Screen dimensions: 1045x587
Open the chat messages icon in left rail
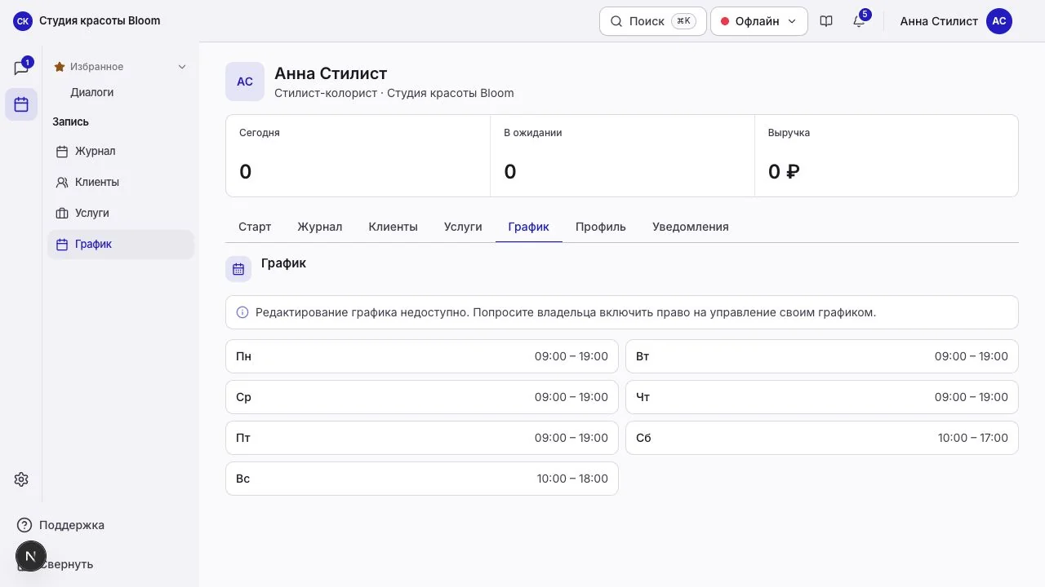(21, 68)
